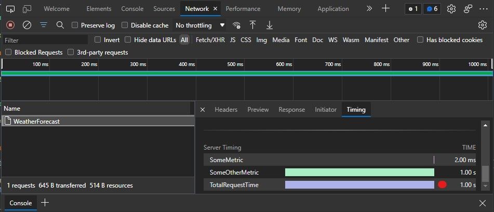Image resolution: width=494 pixels, height=212 pixels.
Task: Check 3rd-party requests option
Action: (x=71, y=52)
